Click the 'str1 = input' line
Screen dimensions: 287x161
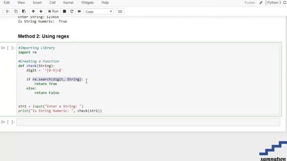pyautogui.click(x=51, y=106)
